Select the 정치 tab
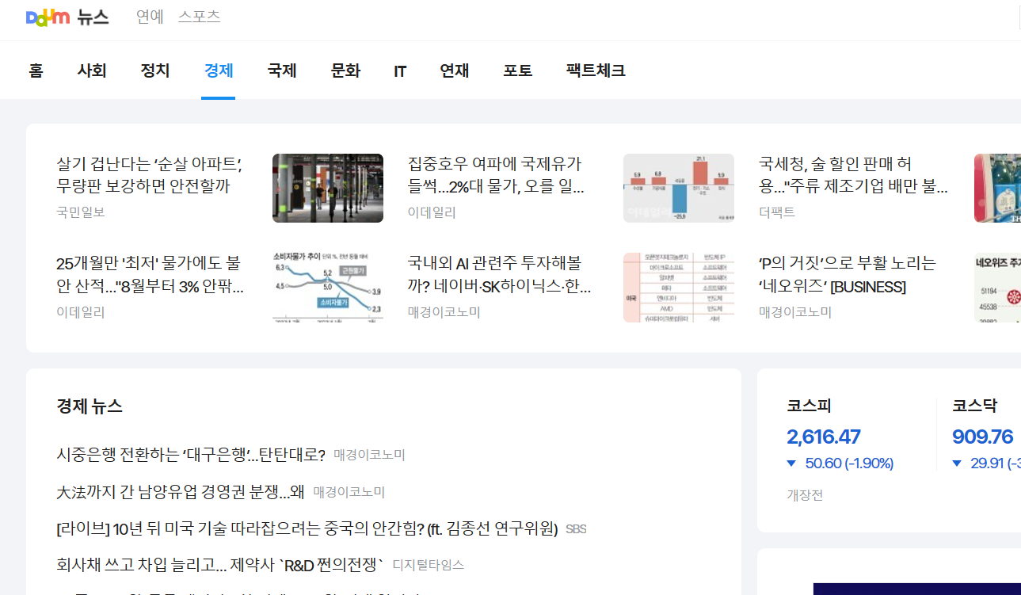1021x595 pixels. pyautogui.click(x=155, y=71)
